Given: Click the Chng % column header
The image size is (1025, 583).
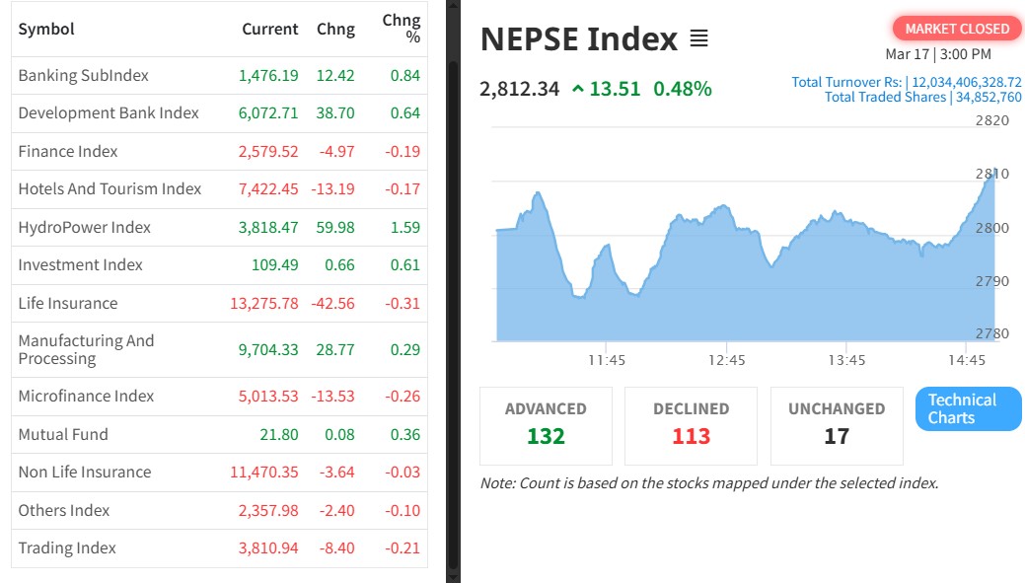Looking at the screenshot, I should (401, 29).
